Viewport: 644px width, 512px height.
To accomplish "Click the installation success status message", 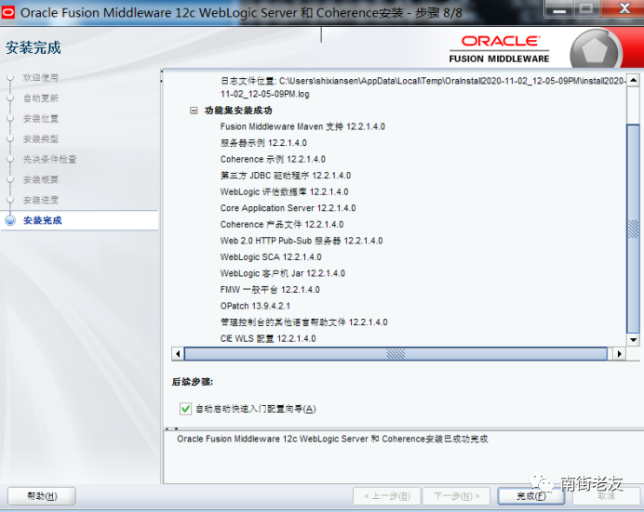I will tap(332, 439).
